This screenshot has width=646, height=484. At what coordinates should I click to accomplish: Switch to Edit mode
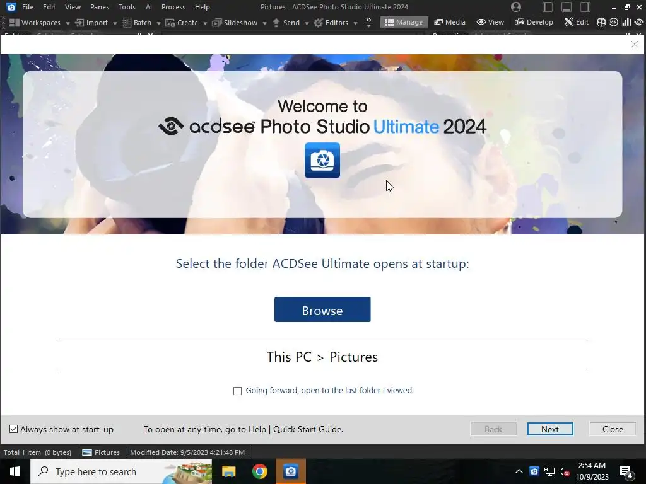(577, 22)
